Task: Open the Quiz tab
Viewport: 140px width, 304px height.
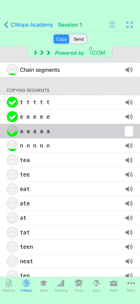Action: tap(96, 286)
